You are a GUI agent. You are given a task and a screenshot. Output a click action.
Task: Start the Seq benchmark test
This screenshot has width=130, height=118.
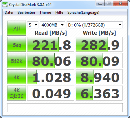[x=17, y=44]
